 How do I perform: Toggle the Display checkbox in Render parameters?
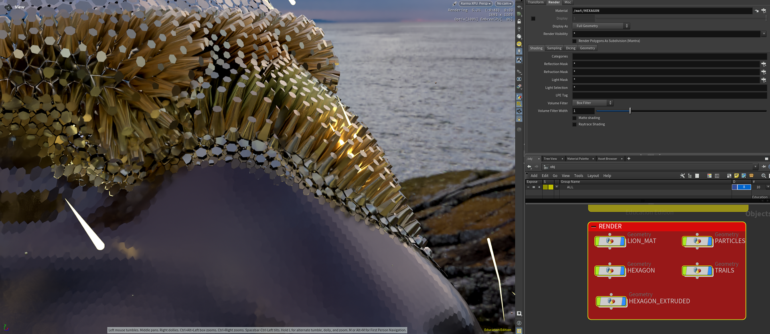click(x=533, y=18)
